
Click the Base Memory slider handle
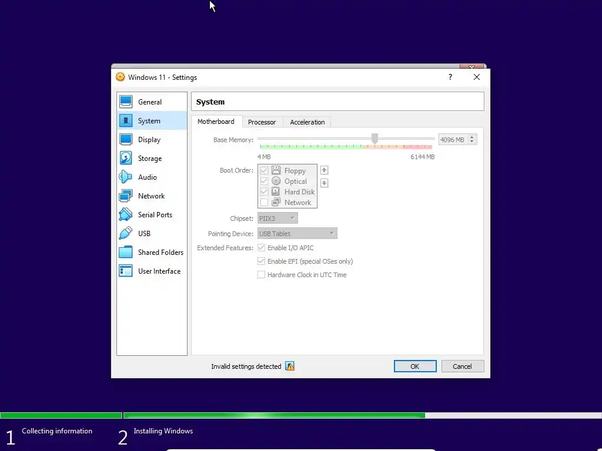click(374, 139)
